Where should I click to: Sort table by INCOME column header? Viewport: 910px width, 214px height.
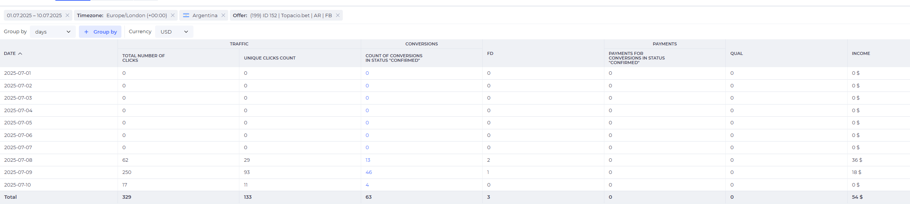tap(861, 53)
